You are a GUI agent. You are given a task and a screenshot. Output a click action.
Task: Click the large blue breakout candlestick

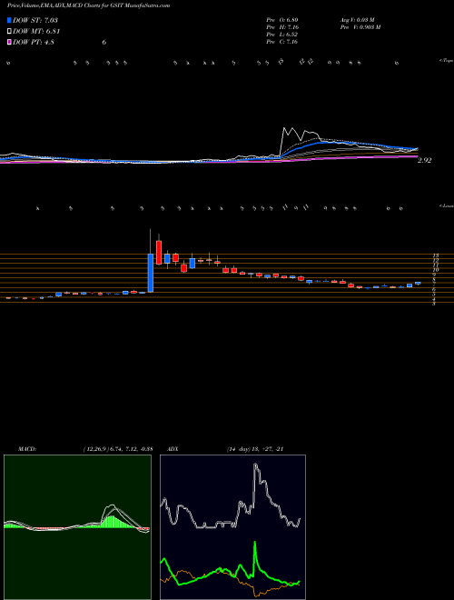click(x=151, y=273)
